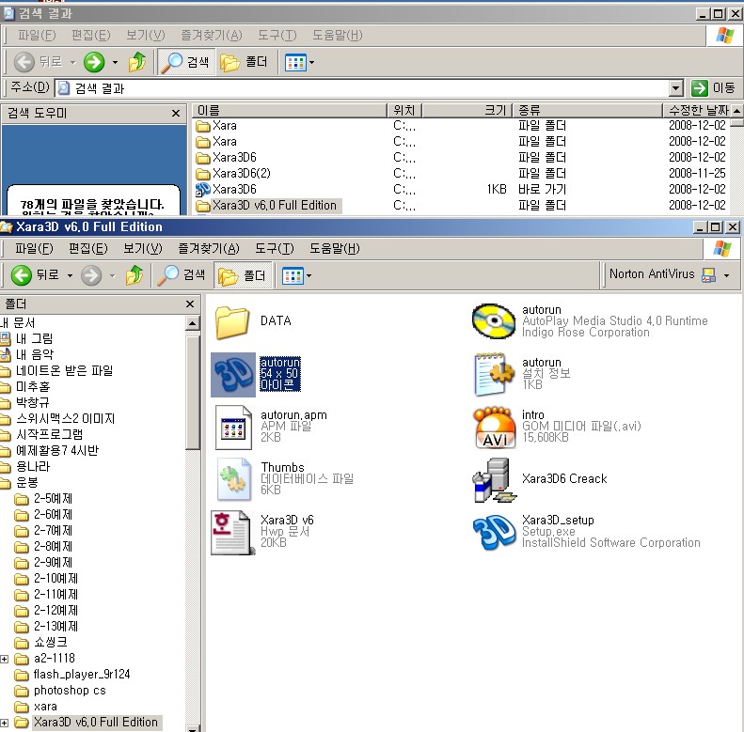Click the Norton AntiVirus toolbar icon
Viewport: 744px width, 732px height.
(x=709, y=275)
